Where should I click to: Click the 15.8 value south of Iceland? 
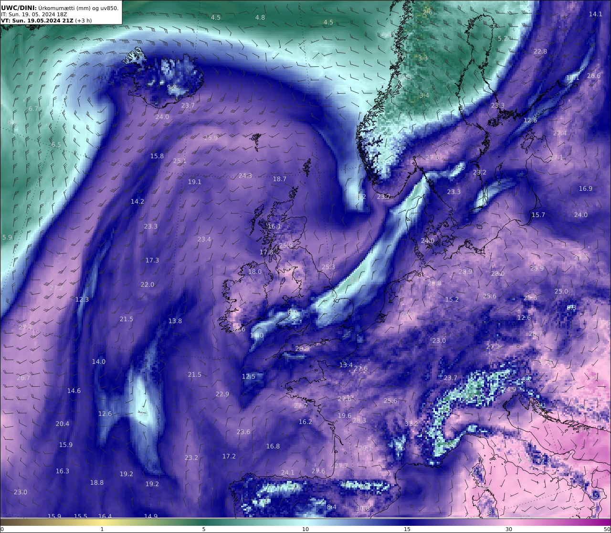(x=157, y=156)
